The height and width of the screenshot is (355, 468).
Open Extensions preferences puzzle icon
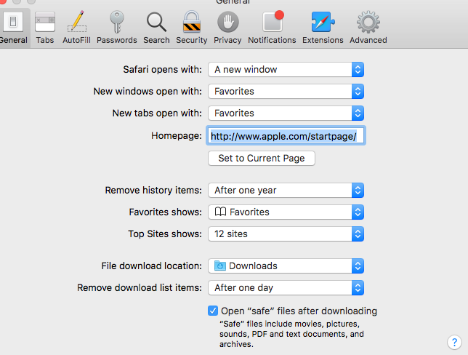[323, 28]
